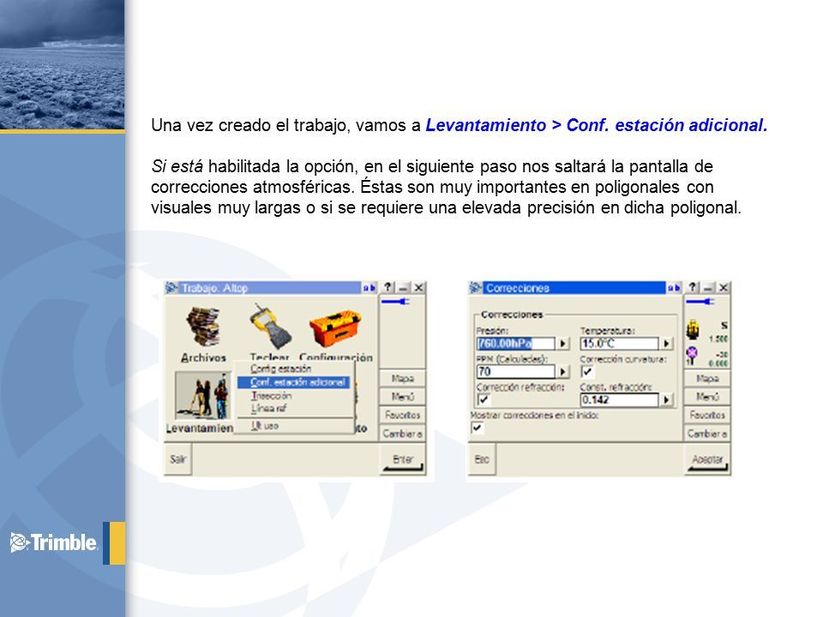The image size is (823, 617).
Task: Toggle the Corrección curvatura checkbox
Action: coord(587,371)
